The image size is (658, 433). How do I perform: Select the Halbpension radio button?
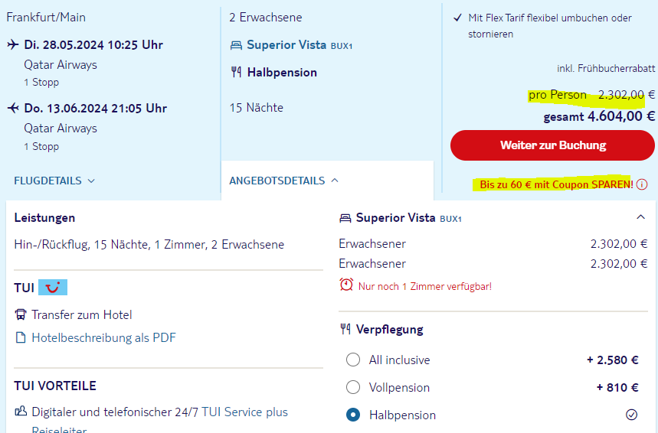coord(353,415)
